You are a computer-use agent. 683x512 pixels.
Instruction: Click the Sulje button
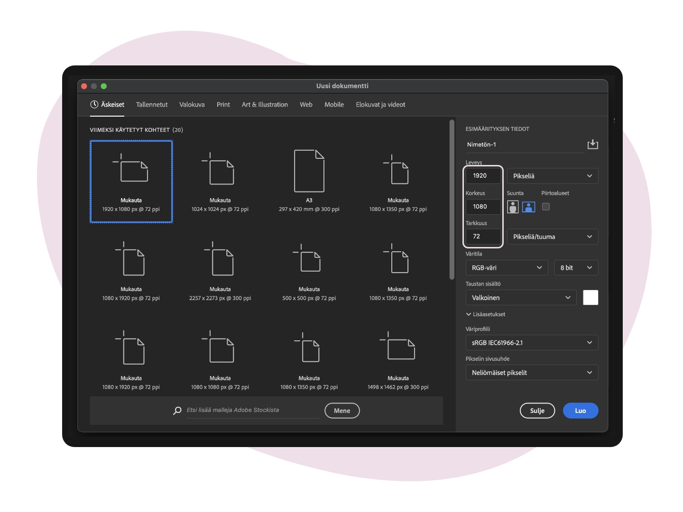tap(537, 411)
